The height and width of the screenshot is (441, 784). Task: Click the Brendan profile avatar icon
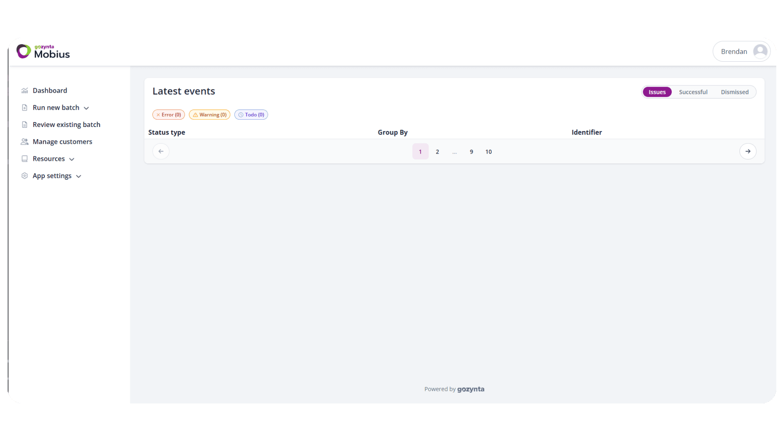[760, 51]
